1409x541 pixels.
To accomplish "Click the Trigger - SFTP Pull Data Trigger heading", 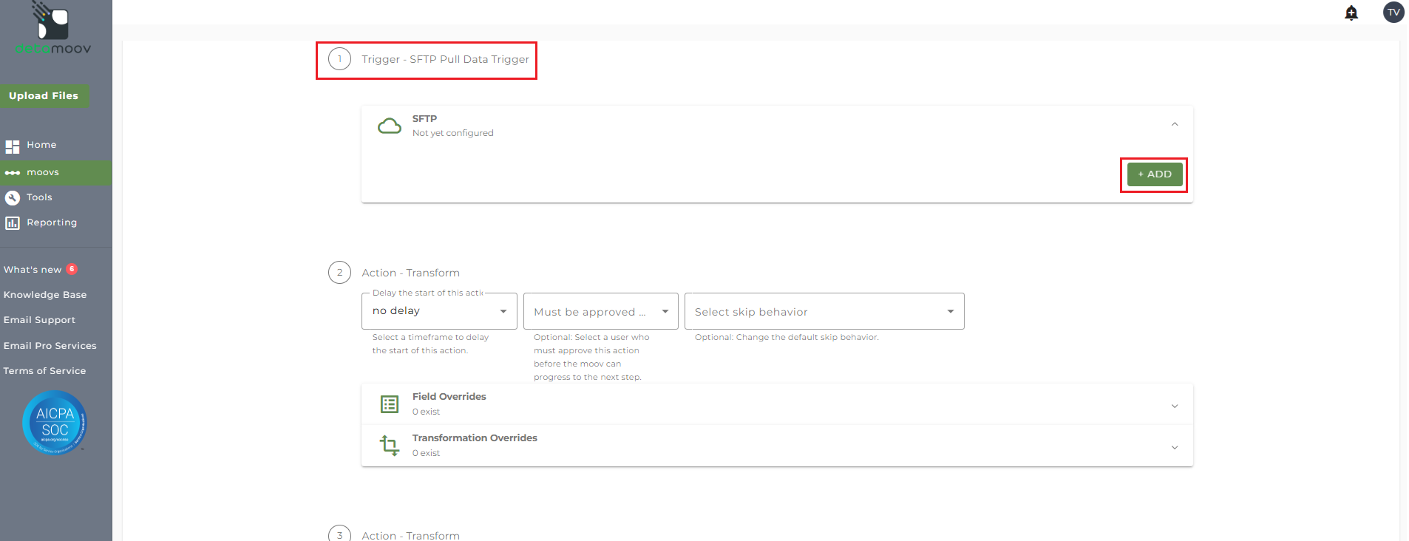I will click(445, 59).
